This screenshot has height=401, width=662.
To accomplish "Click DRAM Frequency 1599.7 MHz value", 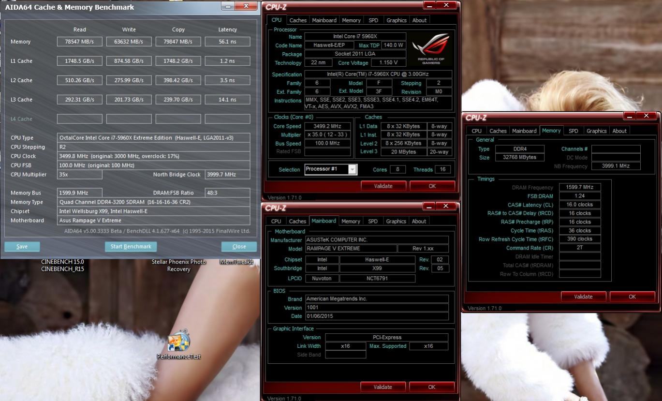I will tap(580, 187).
